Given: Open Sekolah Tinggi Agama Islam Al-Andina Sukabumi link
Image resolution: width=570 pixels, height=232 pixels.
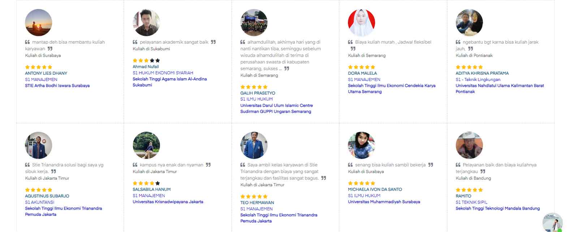Looking at the screenshot, I should (170, 82).
